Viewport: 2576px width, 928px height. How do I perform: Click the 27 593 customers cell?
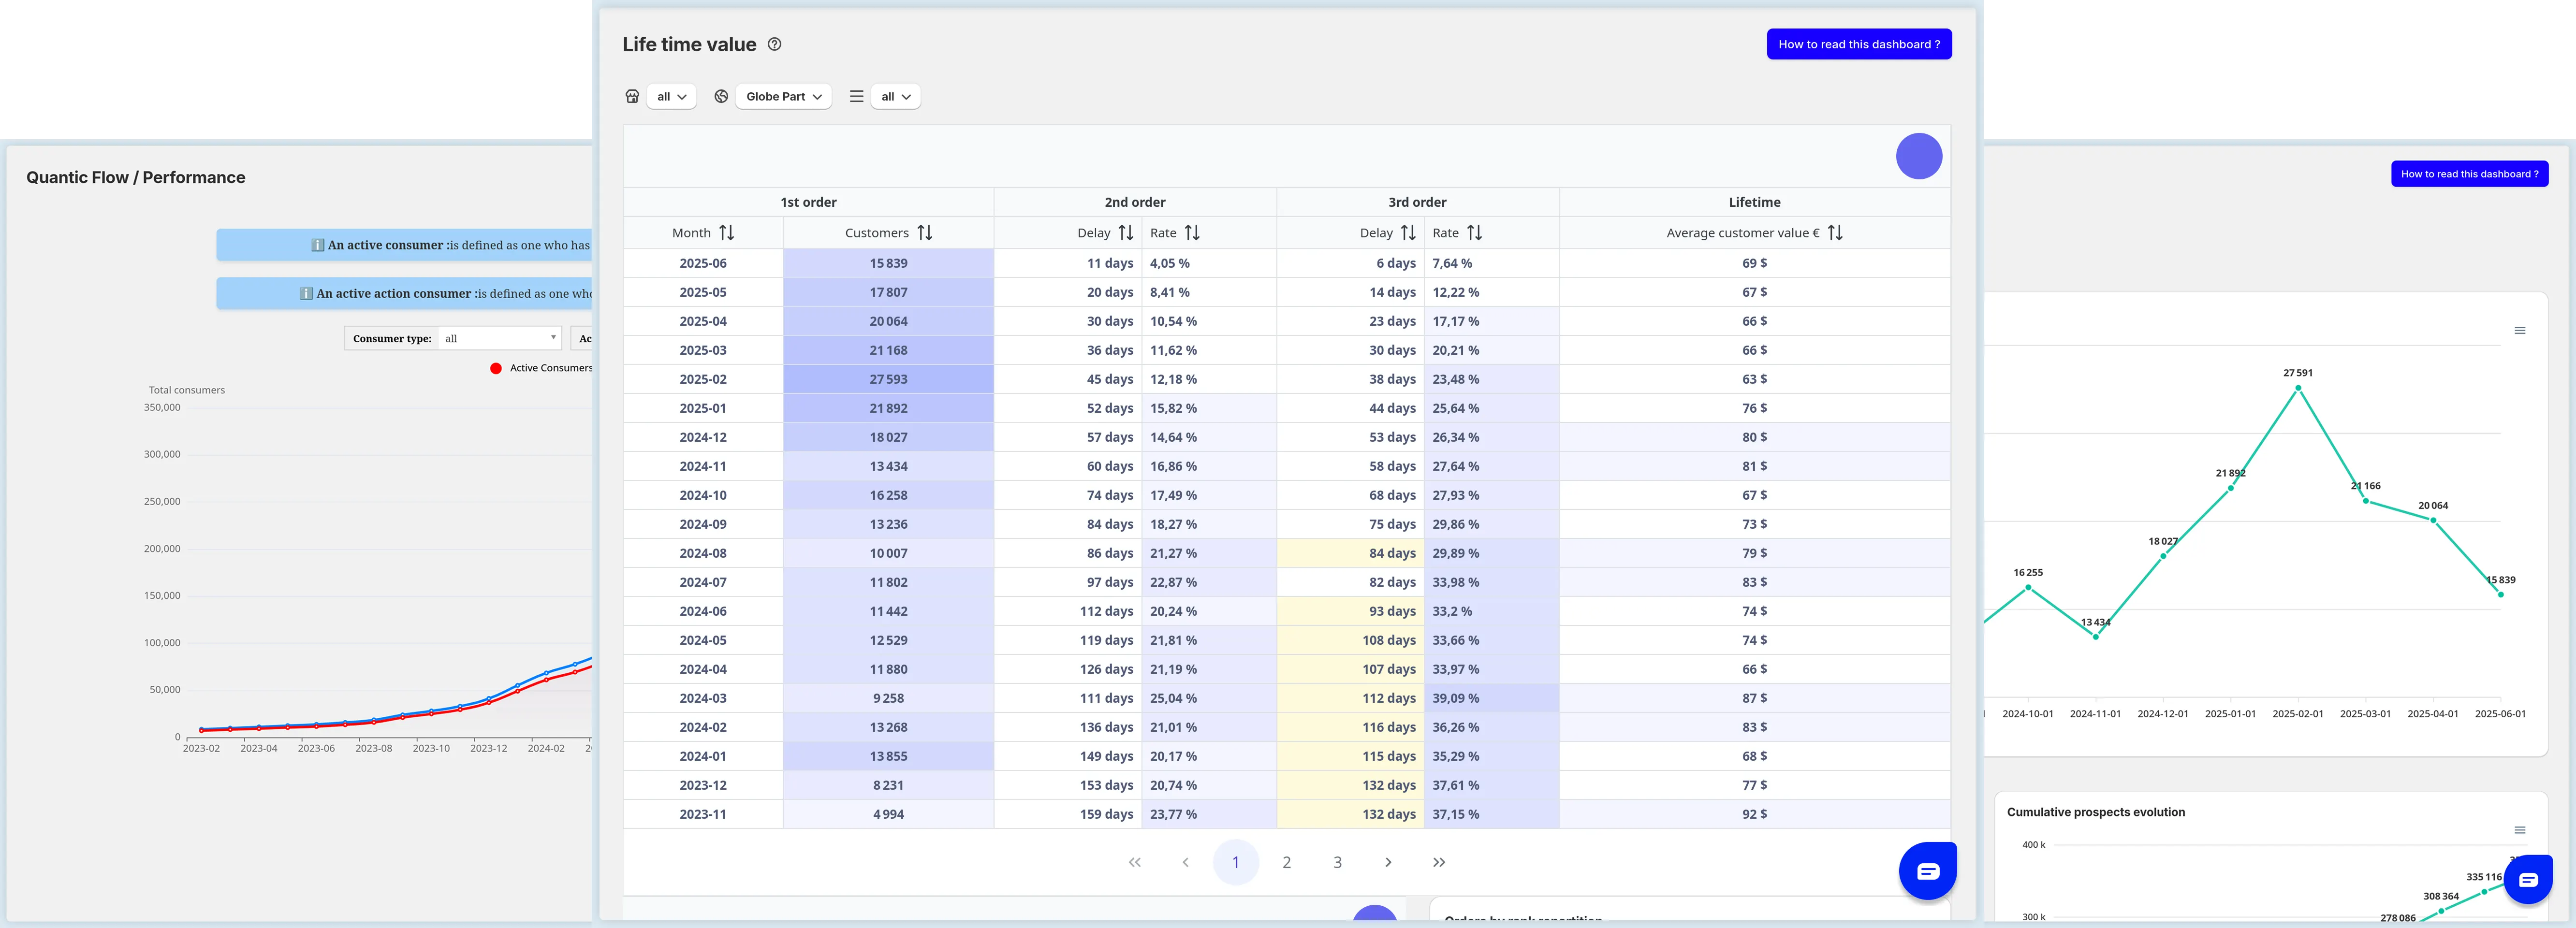pos(888,379)
